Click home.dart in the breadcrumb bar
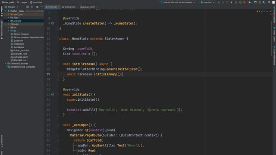The height and width of the screenshot is (155, 276). pos(36,3)
